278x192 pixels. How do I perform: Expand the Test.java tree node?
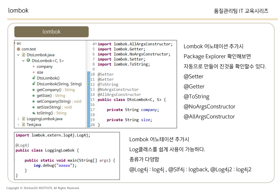pyautogui.click(x=18, y=125)
